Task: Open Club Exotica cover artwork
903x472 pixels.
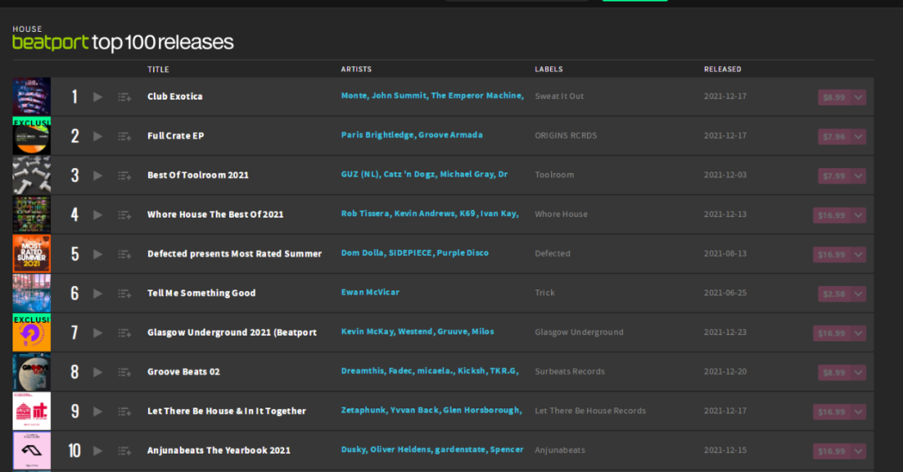Action: click(32, 96)
